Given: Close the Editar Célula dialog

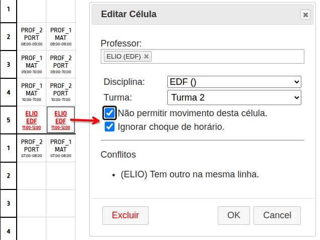Looking at the screenshot, I should pos(305,15).
